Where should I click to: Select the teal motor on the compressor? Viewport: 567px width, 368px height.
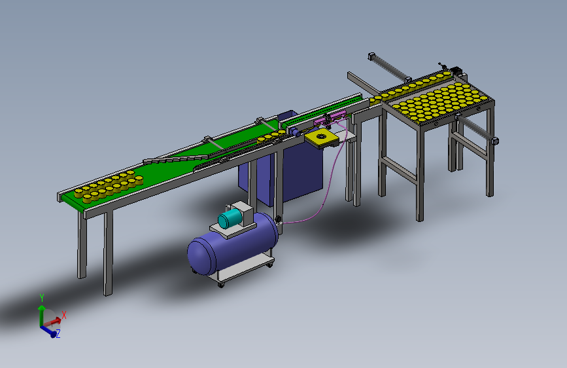pyautogui.click(x=230, y=219)
